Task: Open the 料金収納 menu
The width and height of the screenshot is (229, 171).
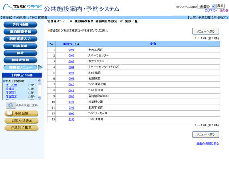Action: coord(20,46)
